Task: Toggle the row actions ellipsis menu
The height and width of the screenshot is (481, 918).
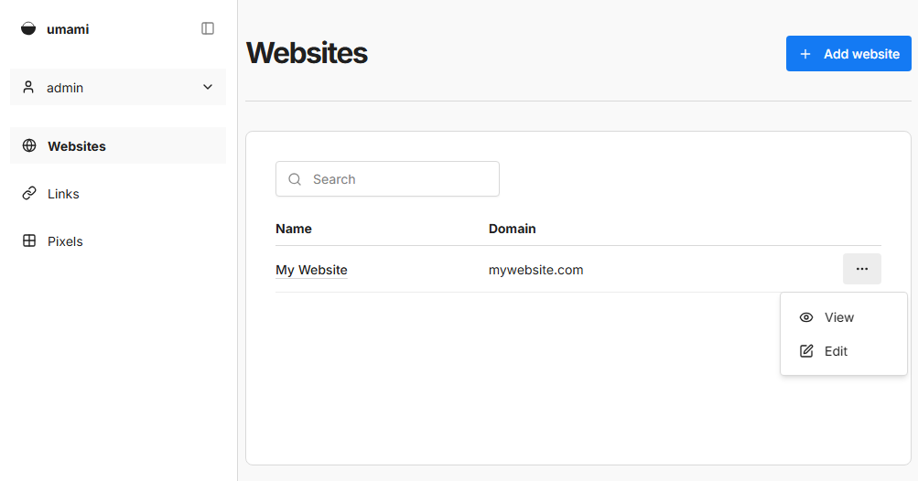Action: (x=861, y=269)
